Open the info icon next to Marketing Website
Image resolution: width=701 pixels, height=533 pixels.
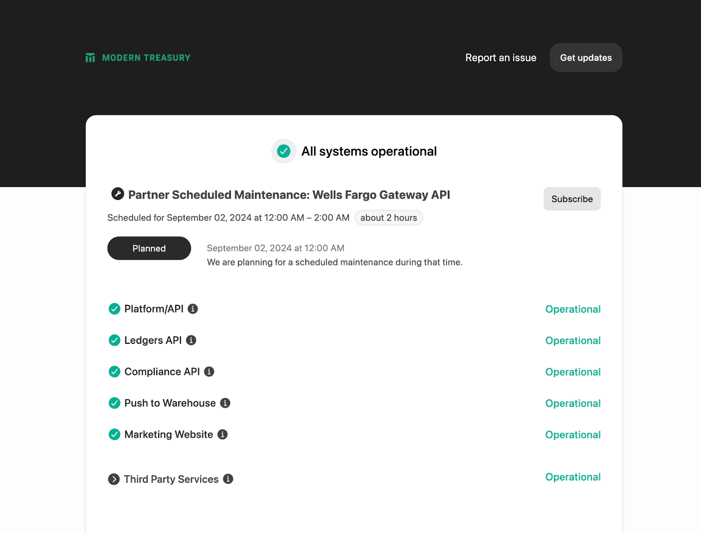click(222, 434)
